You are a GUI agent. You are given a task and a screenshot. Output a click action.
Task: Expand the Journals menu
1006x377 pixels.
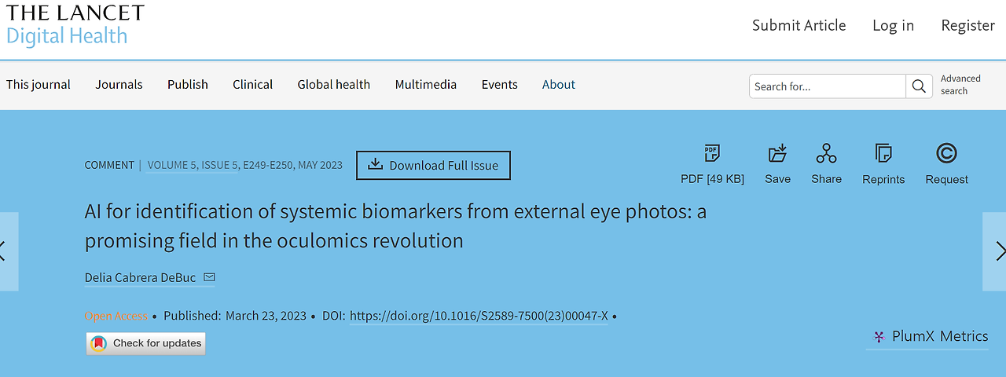coord(119,85)
